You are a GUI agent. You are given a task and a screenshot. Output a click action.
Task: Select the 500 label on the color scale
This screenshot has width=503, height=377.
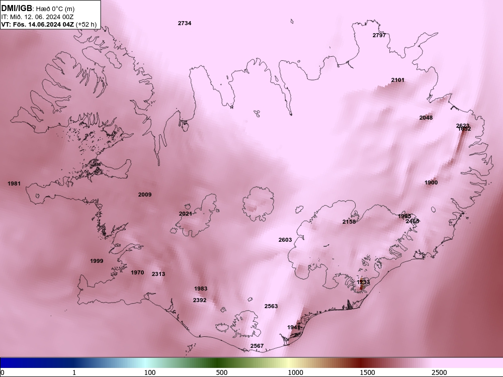click(222, 372)
